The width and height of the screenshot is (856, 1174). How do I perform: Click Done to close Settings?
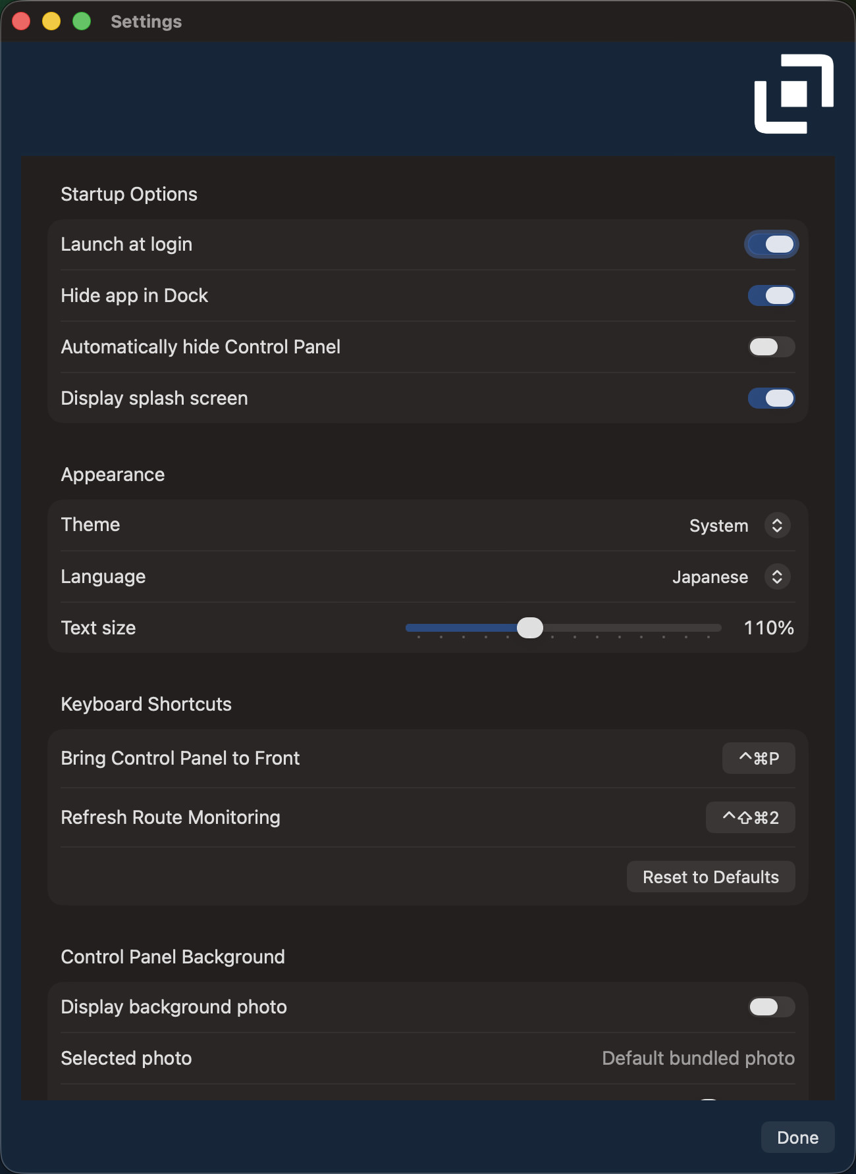[797, 1138]
